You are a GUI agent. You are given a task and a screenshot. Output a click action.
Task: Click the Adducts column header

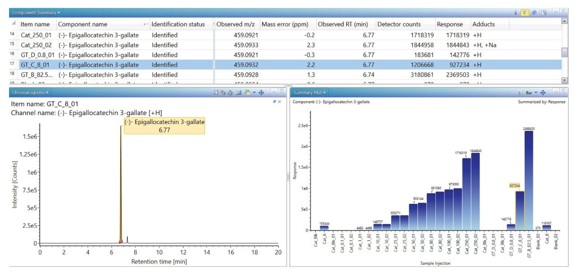pyautogui.click(x=490, y=24)
